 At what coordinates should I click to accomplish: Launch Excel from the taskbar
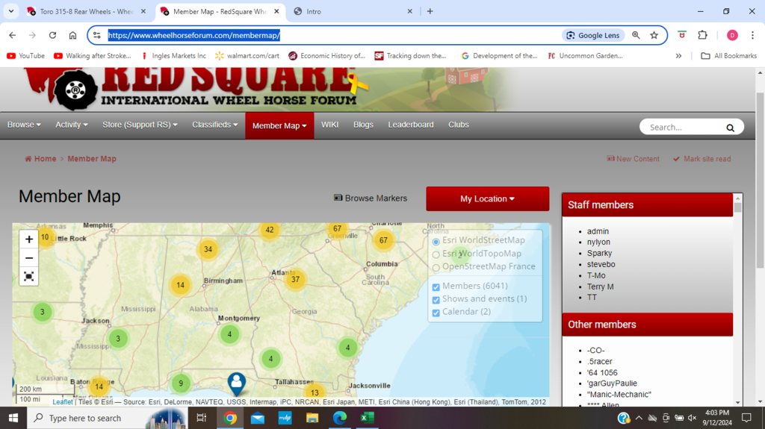pos(367,418)
